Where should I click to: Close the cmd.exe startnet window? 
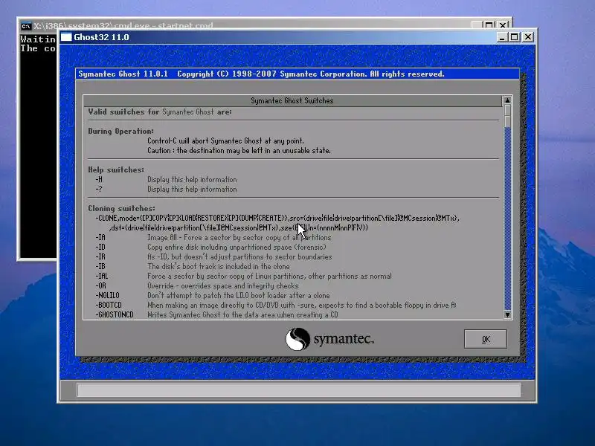pyautogui.click(x=503, y=25)
